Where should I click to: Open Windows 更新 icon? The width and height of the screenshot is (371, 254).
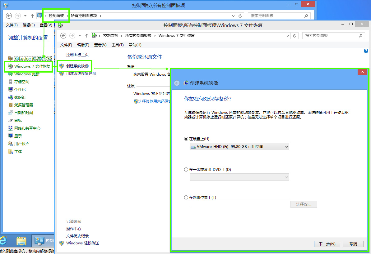(10, 74)
